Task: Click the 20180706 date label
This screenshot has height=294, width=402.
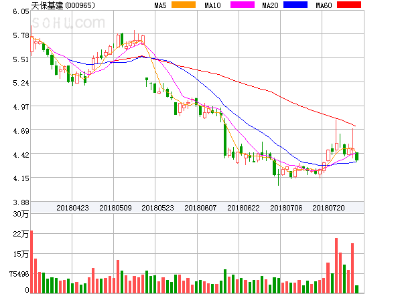Action: [x=286, y=208]
